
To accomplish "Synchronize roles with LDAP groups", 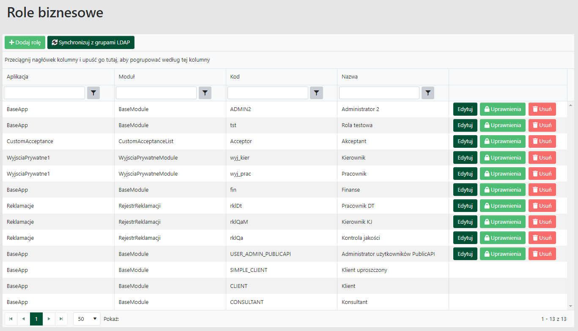I will click(91, 43).
